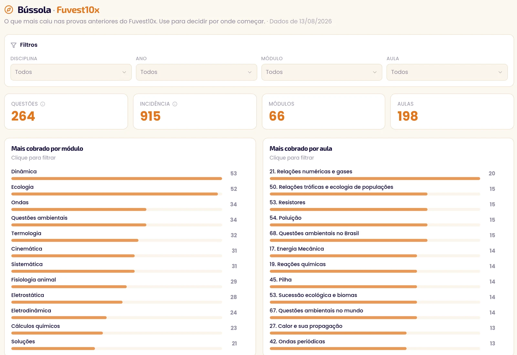
Task: Open the Disciplina filter dropdown
Action: [71, 72]
